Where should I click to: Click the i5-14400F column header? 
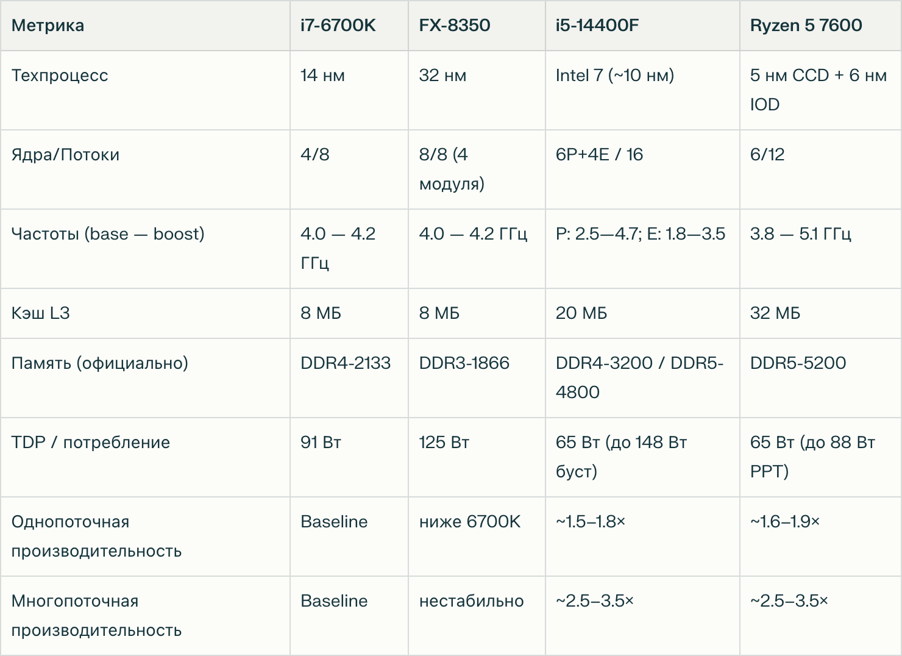pos(597,26)
